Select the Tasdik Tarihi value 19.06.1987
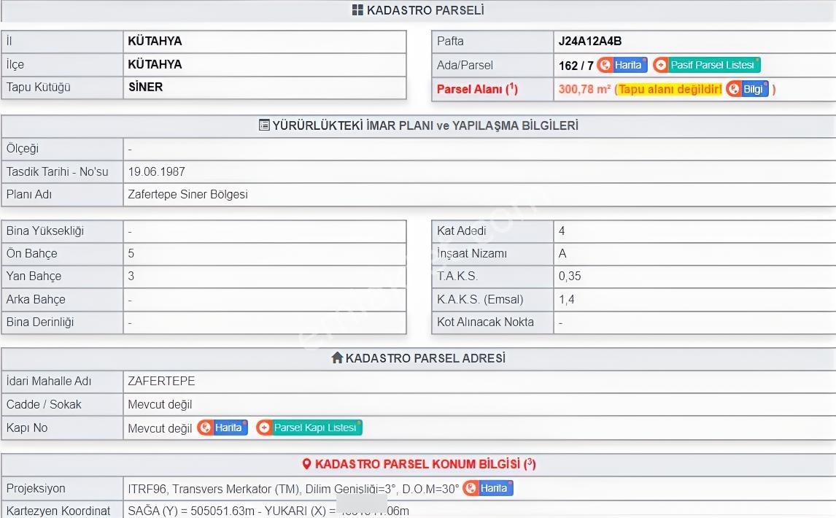836x518 pixels. point(156,171)
